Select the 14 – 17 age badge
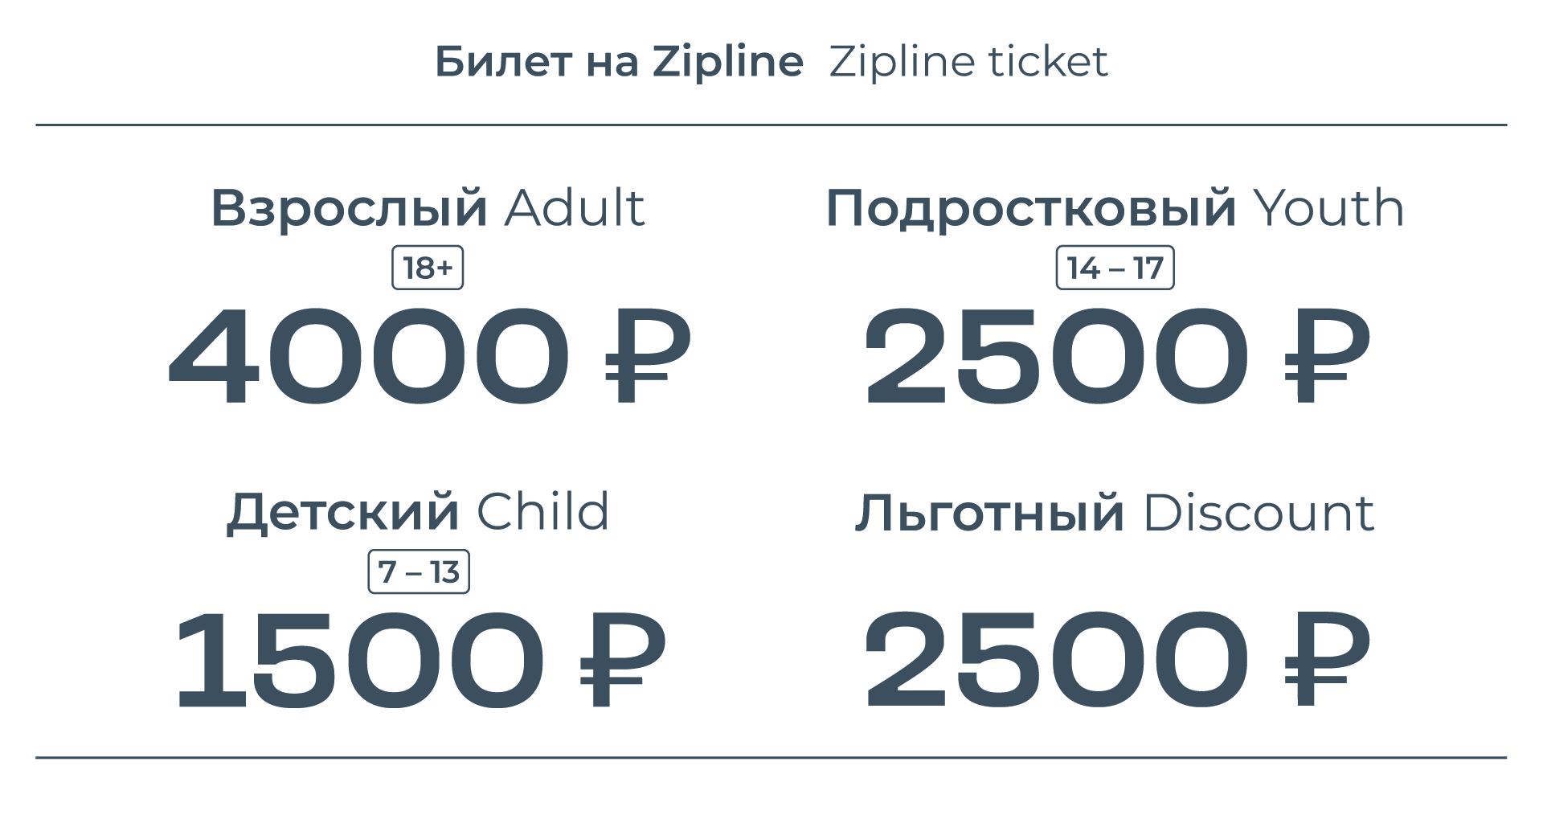This screenshot has height=815, width=1543. click(x=1115, y=268)
